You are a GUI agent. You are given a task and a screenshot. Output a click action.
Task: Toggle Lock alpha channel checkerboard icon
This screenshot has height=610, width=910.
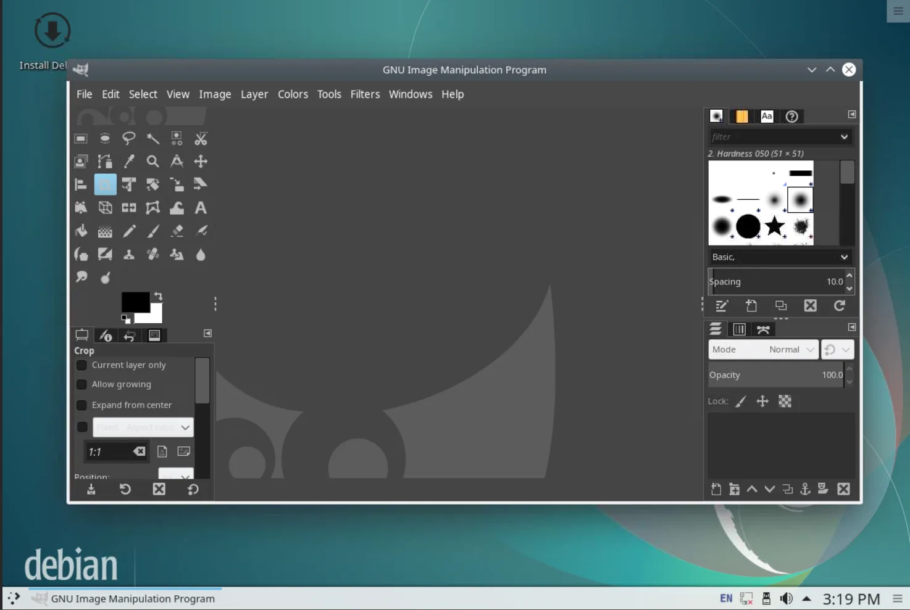coord(785,402)
